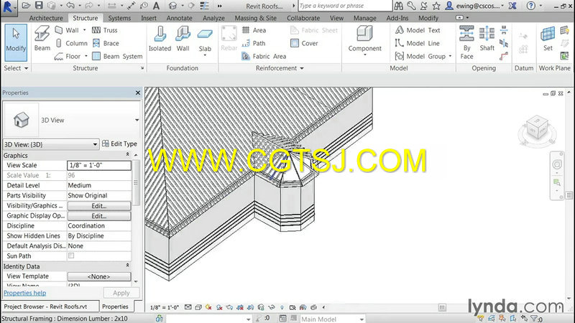Toggle Thin Lines display
Image resolution: width=575 pixels, height=323 pixels.
205,6
